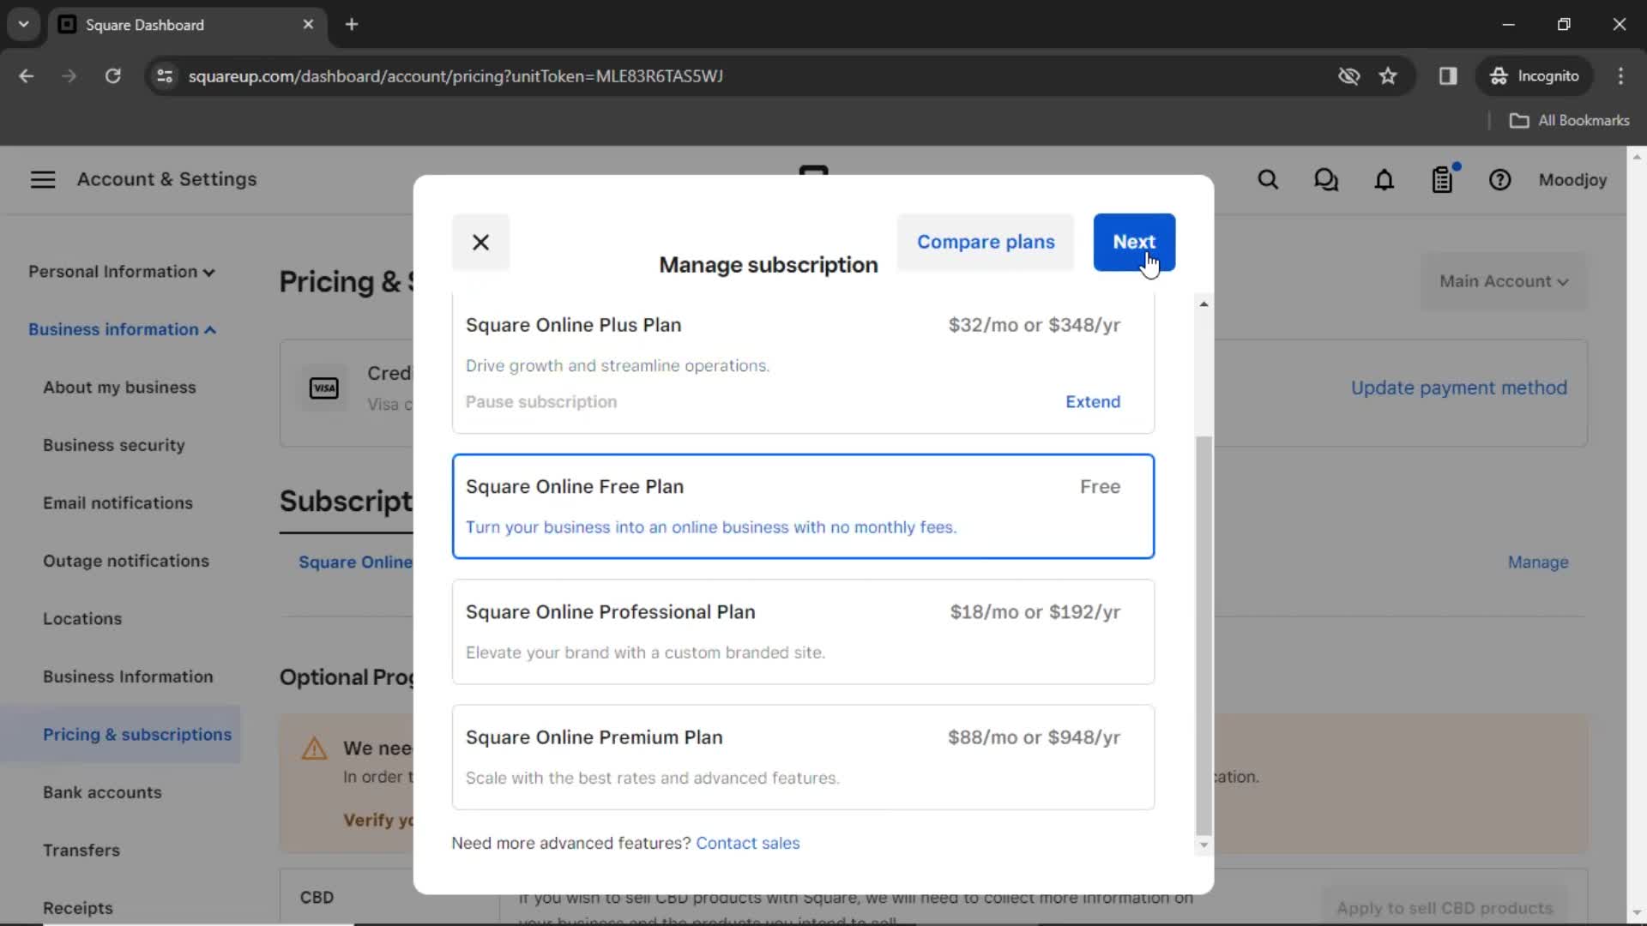1647x926 pixels.
Task: Open the setup guide clipboard icon
Action: click(1443, 180)
